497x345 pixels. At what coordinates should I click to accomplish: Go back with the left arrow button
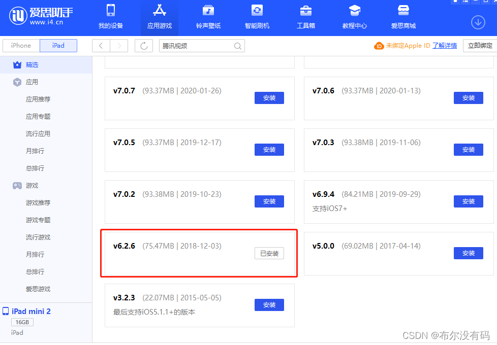(101, 46)
